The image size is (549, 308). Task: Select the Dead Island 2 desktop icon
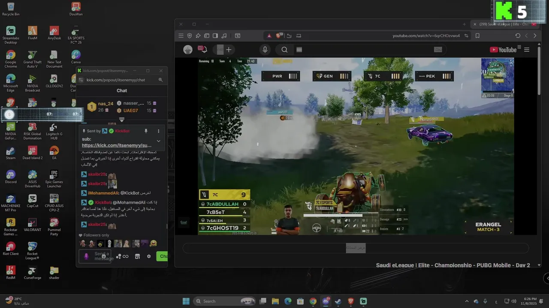point(33,153)
